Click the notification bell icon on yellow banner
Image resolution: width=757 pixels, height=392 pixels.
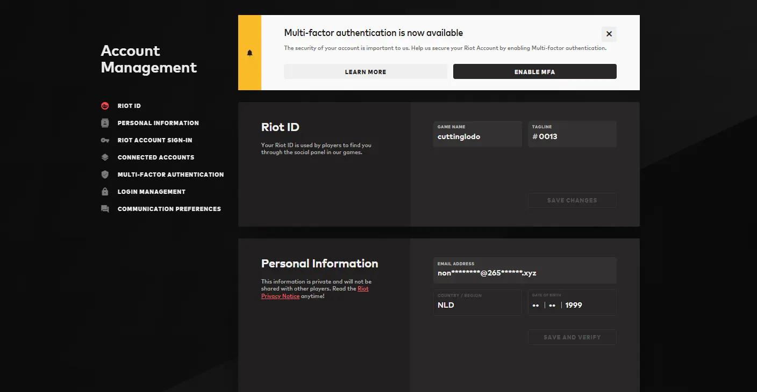249,53
